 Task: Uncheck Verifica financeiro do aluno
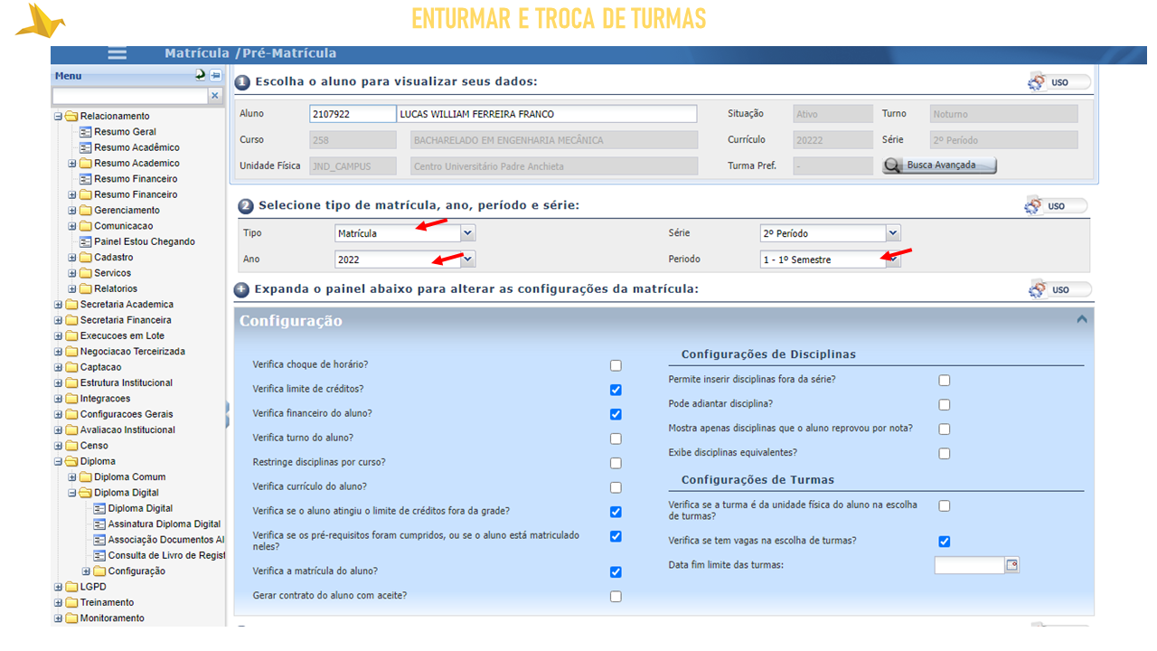coord(616,414)
